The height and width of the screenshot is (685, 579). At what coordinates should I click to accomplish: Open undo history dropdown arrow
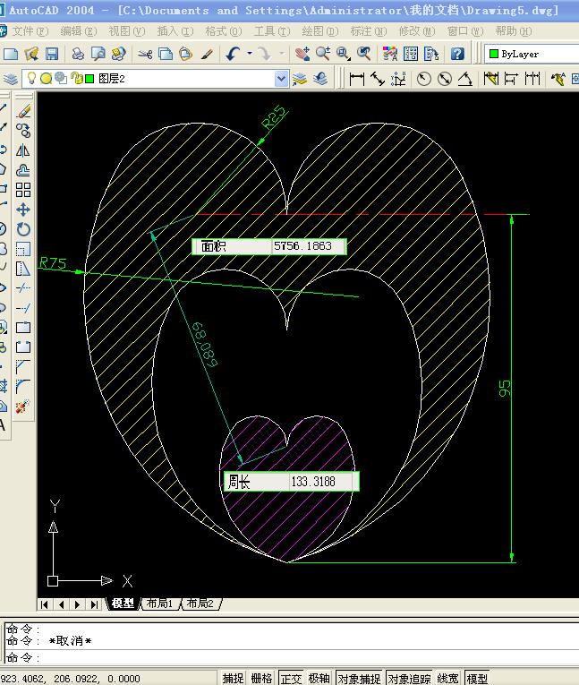[250, 54]
